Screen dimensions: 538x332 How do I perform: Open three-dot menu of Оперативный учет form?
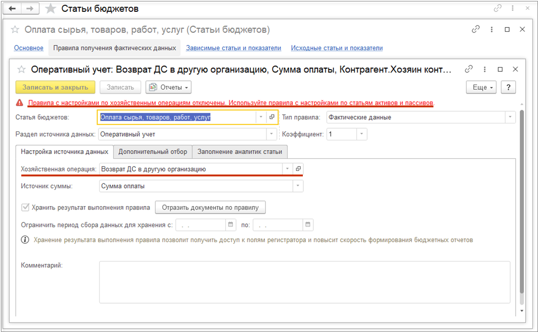pyautogui.click(x=485, y=69)
